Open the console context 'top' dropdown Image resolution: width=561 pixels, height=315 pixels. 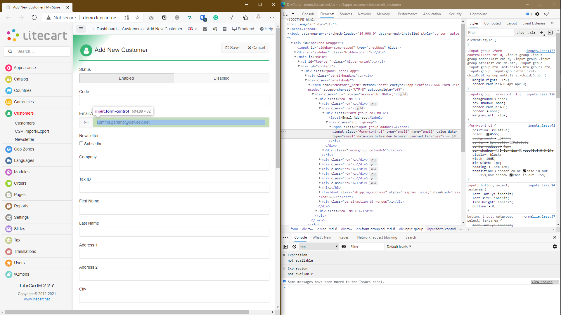pyautogui.click(x=319, y=247)
